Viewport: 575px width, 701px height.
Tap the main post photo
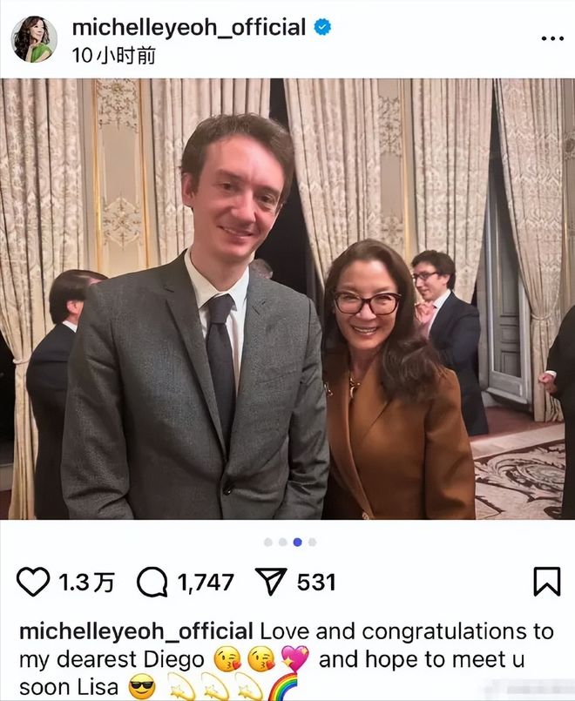[287, 299]
